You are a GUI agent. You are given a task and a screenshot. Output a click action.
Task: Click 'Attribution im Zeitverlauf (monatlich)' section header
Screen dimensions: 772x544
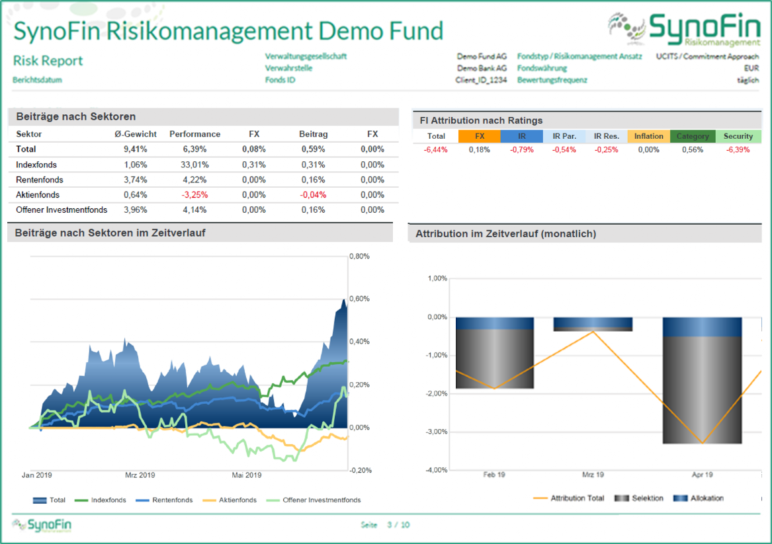click(585, 233)
